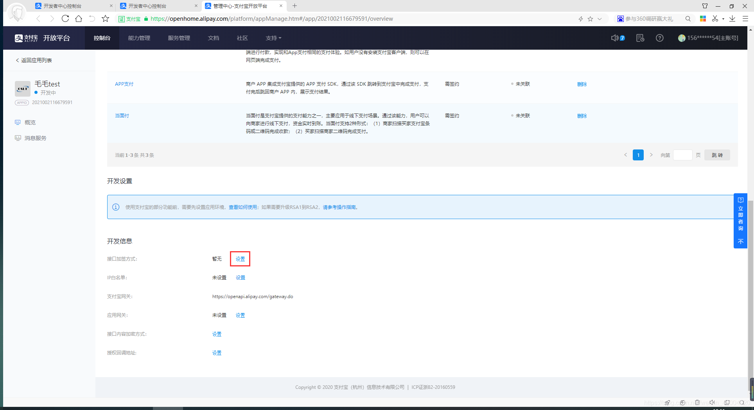Click the search magnifier icon in toolbar
Viewport: 754px width, 410px height.
tap(688, 18)
